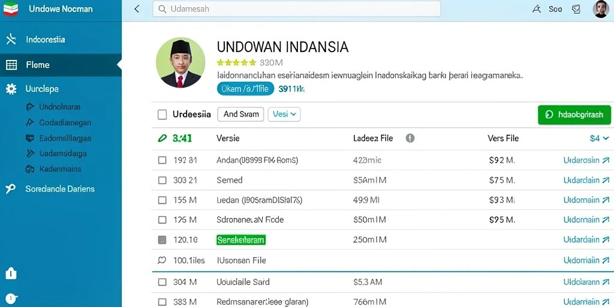Open the Udardaiin link in 120.10 row
This screenshot has height=307, width=614.
click(x=586, y=240)
